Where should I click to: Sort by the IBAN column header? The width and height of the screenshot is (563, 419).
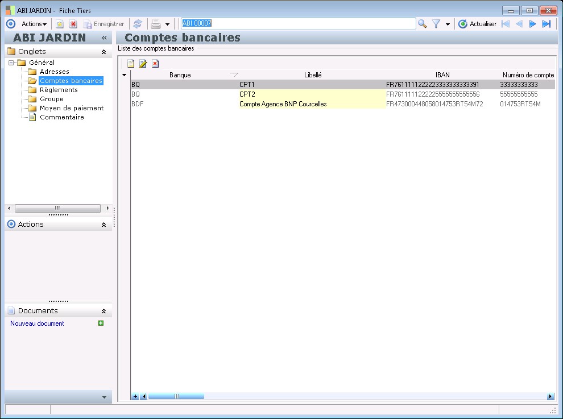coord(442,75)
